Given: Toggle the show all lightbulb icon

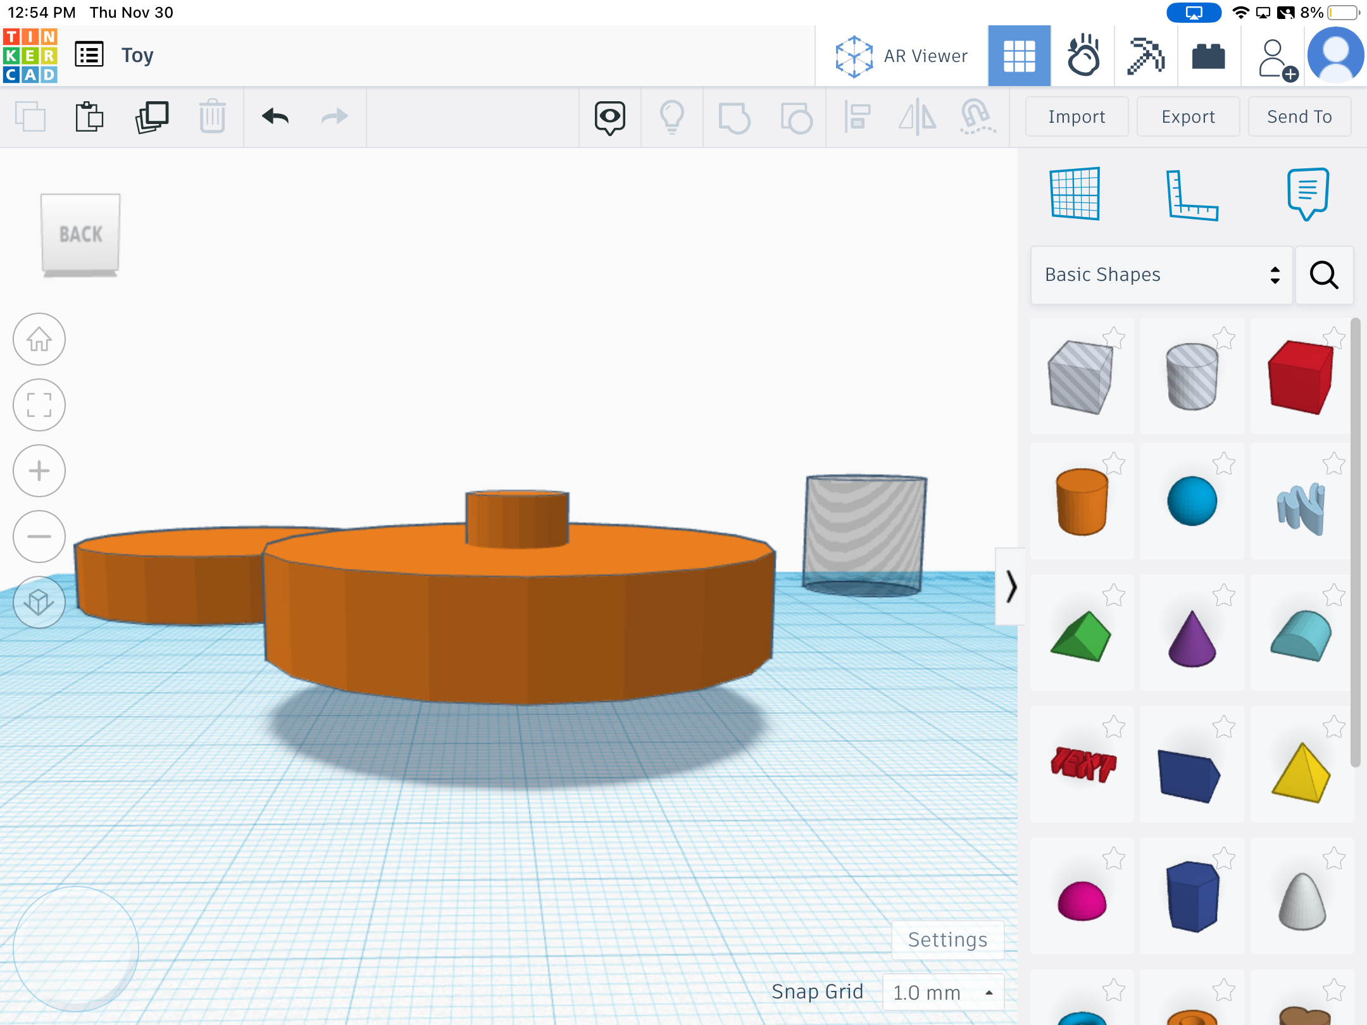Looking at the screenshot, I should click(672, 118).
